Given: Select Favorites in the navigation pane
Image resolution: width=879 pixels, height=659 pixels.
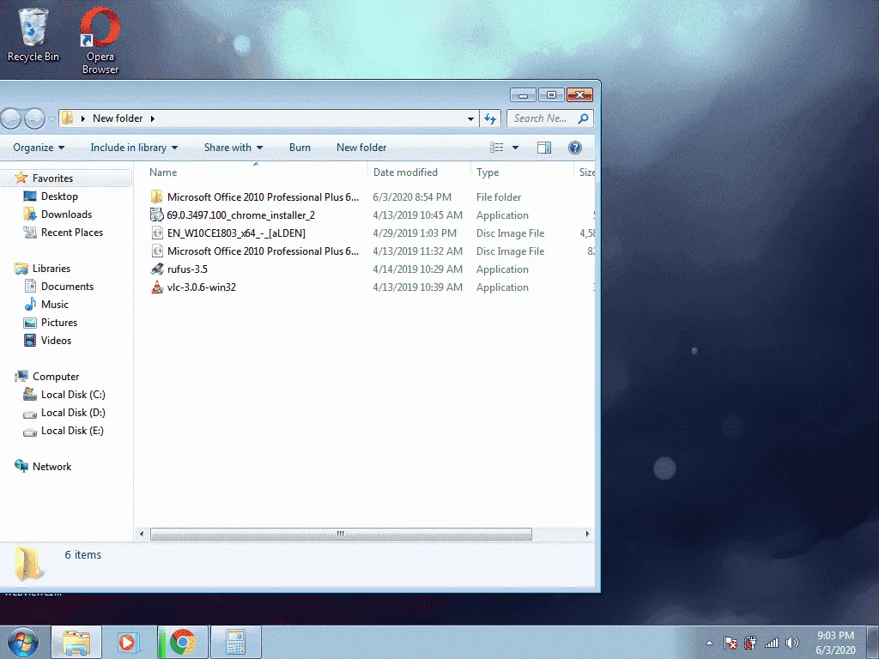Looking at the screenshot, I should tap(52, 178).
